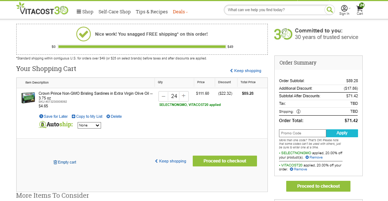Click Proceed to checkout under Order Summary

(x=318, y=186)
